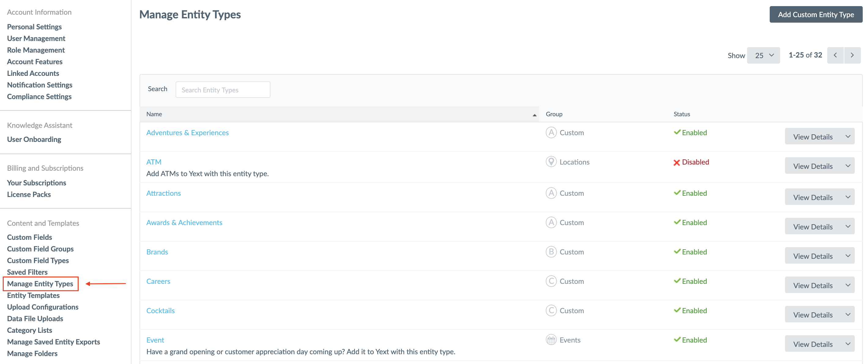The image size is (867, 364).
Task: Click the circled C icon in Careers row
Action: click(551, 281)
